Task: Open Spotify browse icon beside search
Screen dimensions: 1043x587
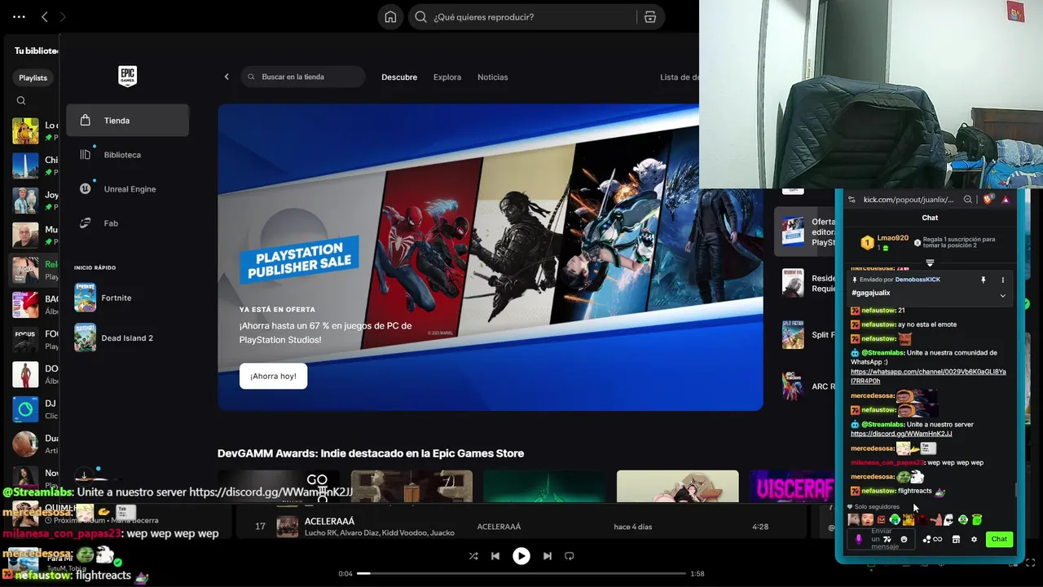Action: (x=649, y=17)
